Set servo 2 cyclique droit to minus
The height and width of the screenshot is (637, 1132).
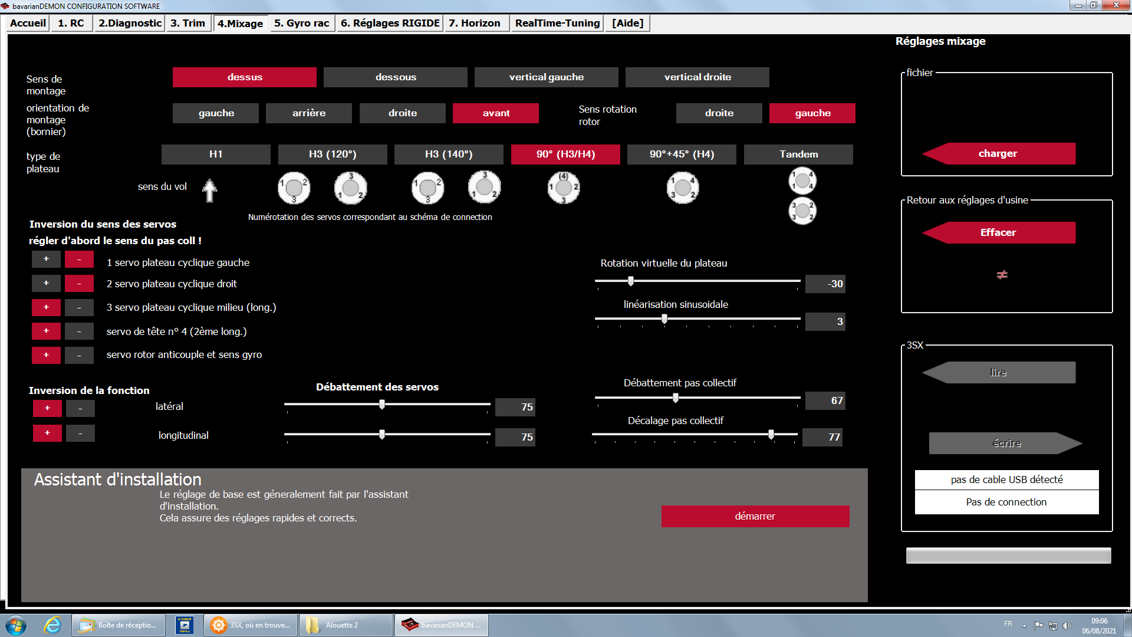point(79,284)
